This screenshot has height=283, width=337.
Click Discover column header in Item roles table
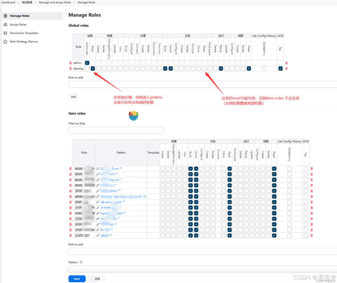(218, 154)
